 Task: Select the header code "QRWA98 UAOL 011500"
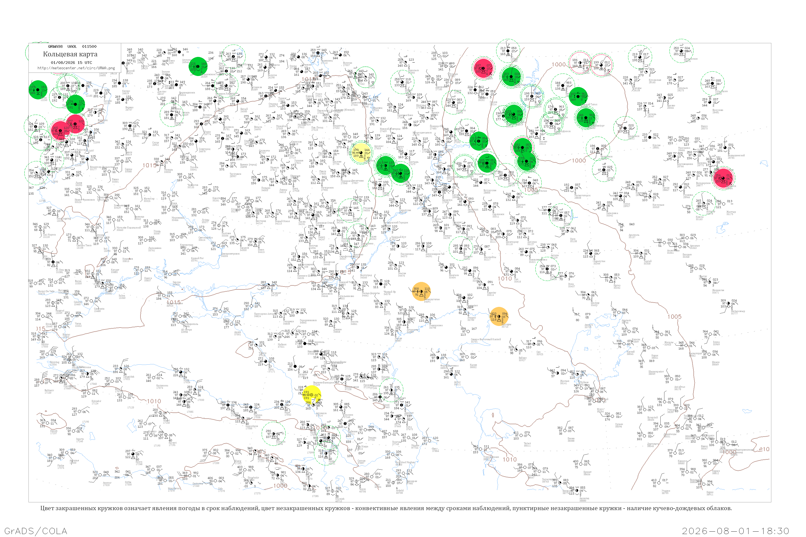click(72, 46)
